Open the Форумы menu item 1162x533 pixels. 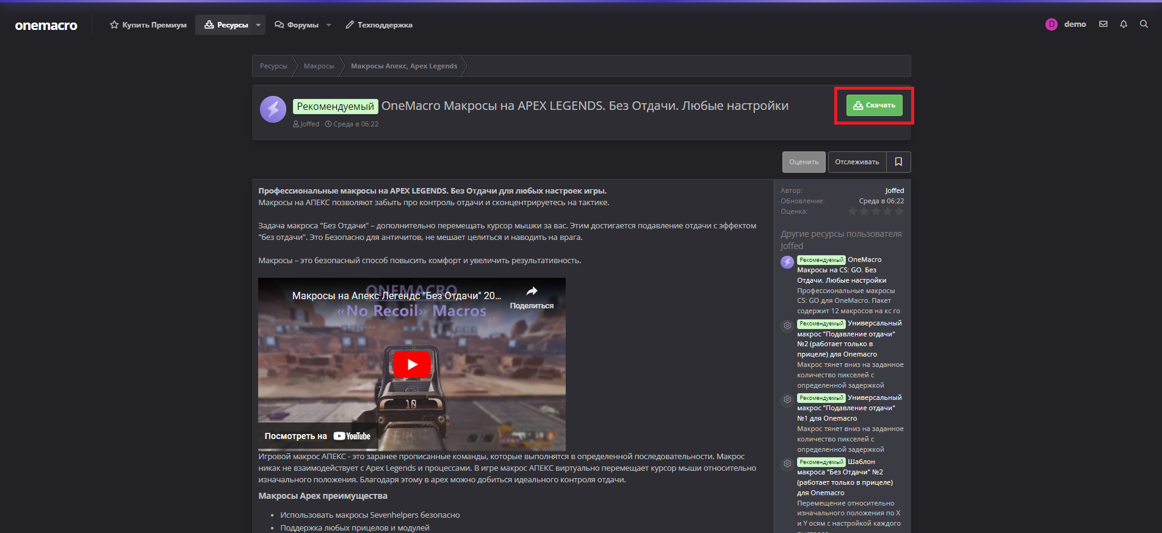[297, 25]
